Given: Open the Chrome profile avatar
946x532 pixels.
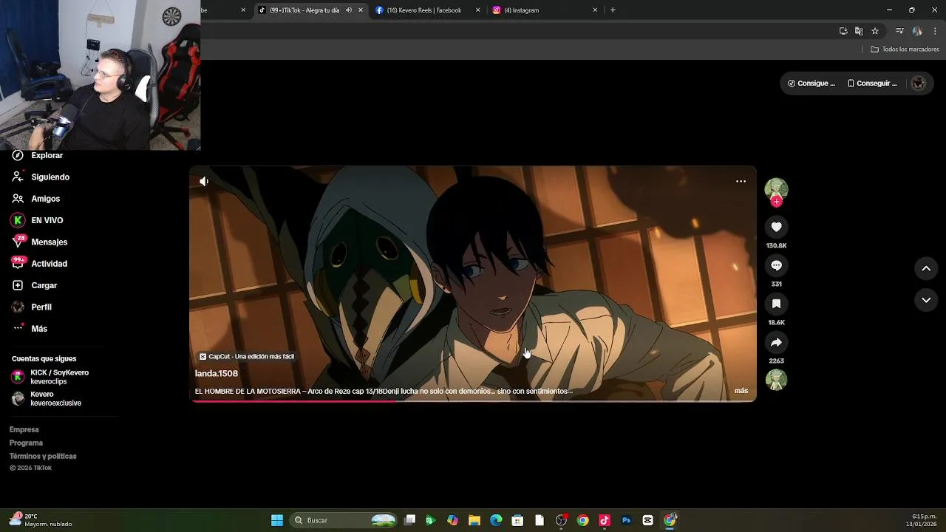Looking at the screenshot, I should [917, 31].
